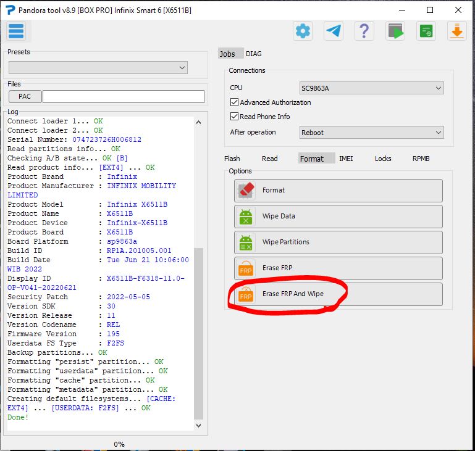The width and height of the screenshot is (475, 451).
Task: Click the Version Codename 'REL' value
Action: pyautogui.click(x=113, y=325)
